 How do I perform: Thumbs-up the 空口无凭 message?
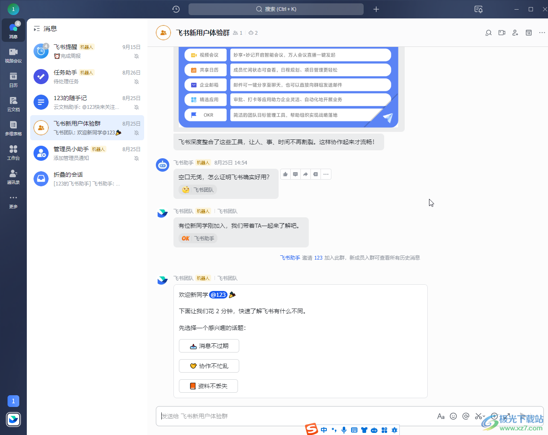point(285,174)
